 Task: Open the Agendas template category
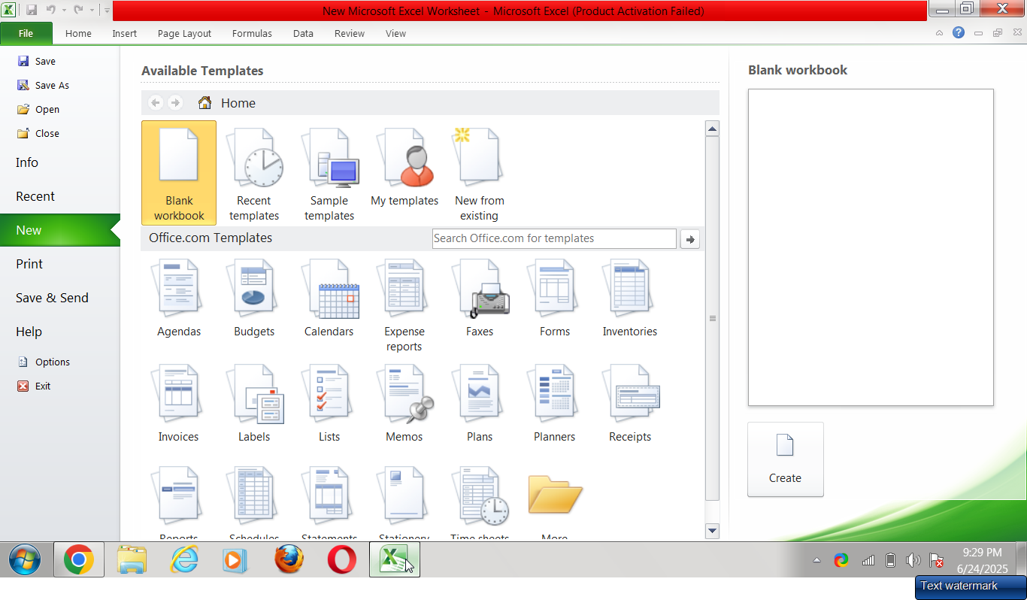click(179, 298)
